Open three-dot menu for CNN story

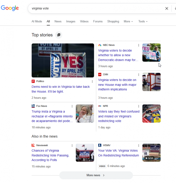pyautogui.click(x=139, y=75)
